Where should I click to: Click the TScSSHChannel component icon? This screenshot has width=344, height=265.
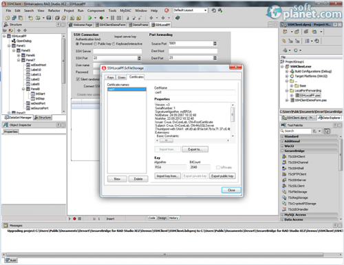tap(284, 162)
